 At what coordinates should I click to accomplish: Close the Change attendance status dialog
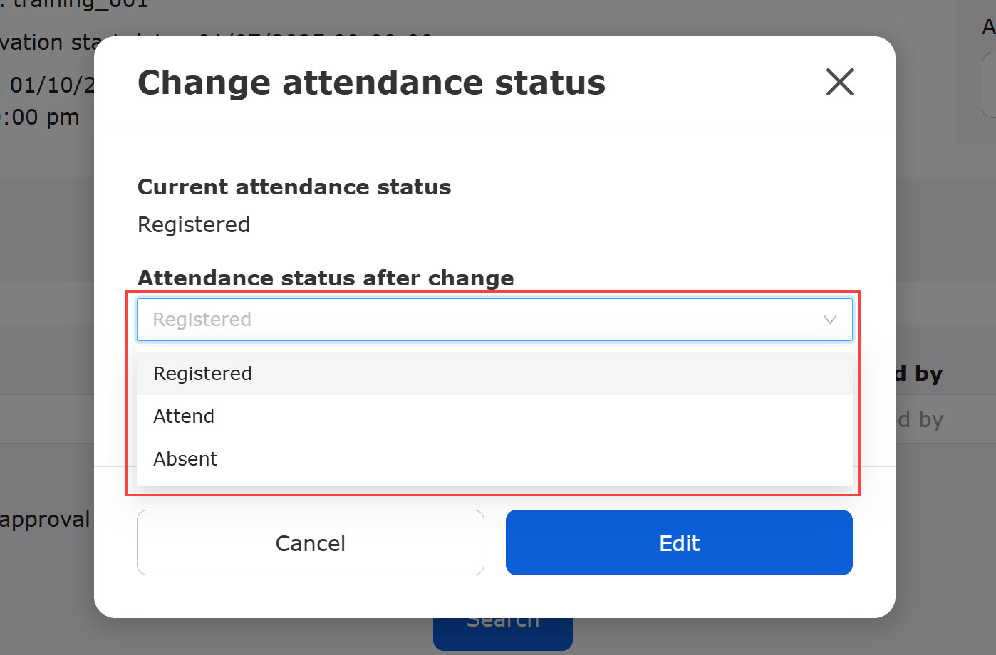(x=839, y=82)
